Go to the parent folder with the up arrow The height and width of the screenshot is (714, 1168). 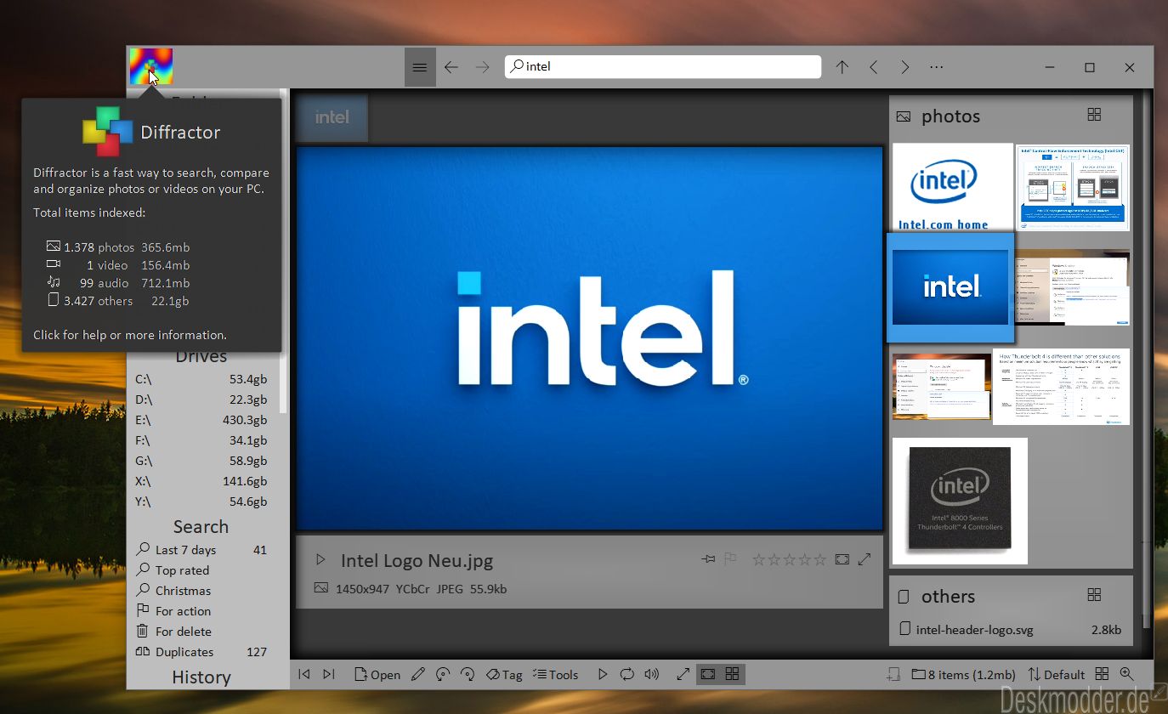point(842,67)
